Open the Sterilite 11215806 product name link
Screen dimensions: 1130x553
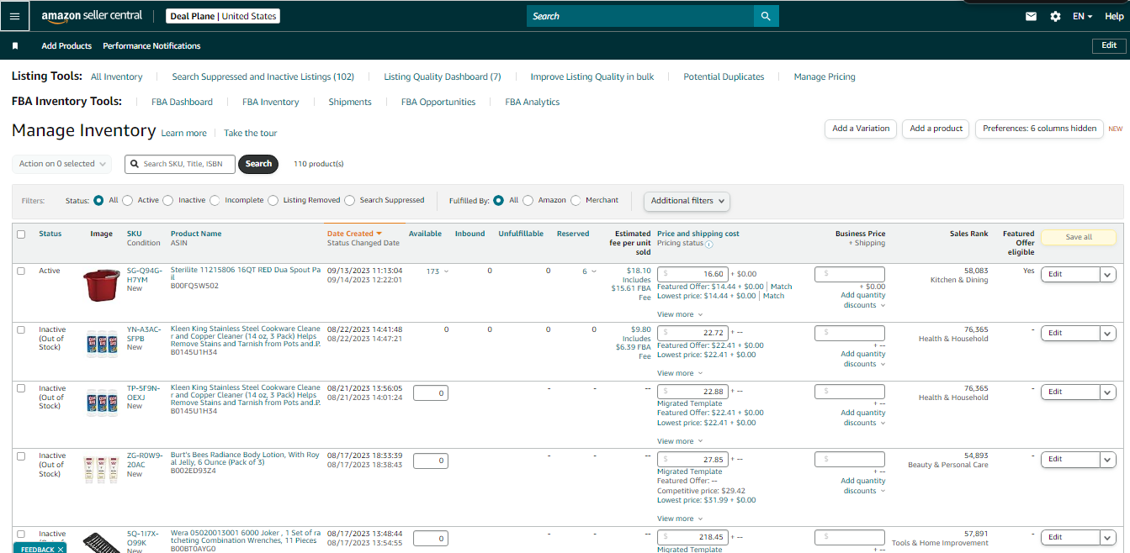(x=245, y=273)
